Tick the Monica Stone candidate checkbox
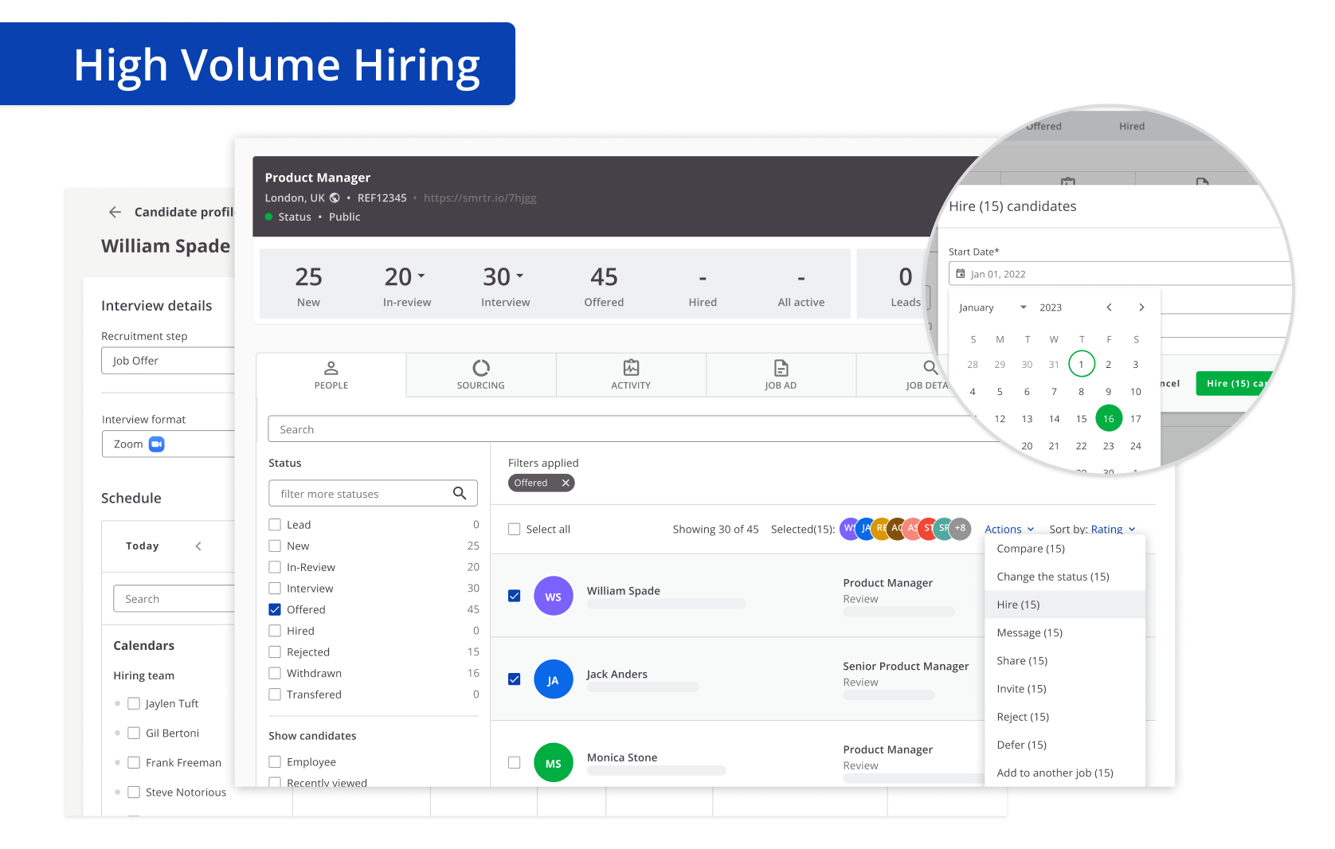1335x849 pixels. 515,763
